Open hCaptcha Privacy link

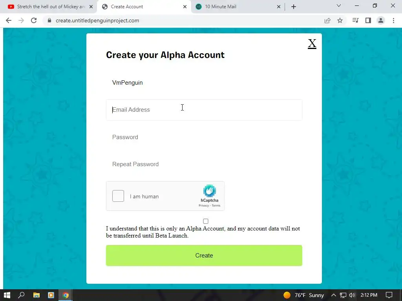coord(204,205)
